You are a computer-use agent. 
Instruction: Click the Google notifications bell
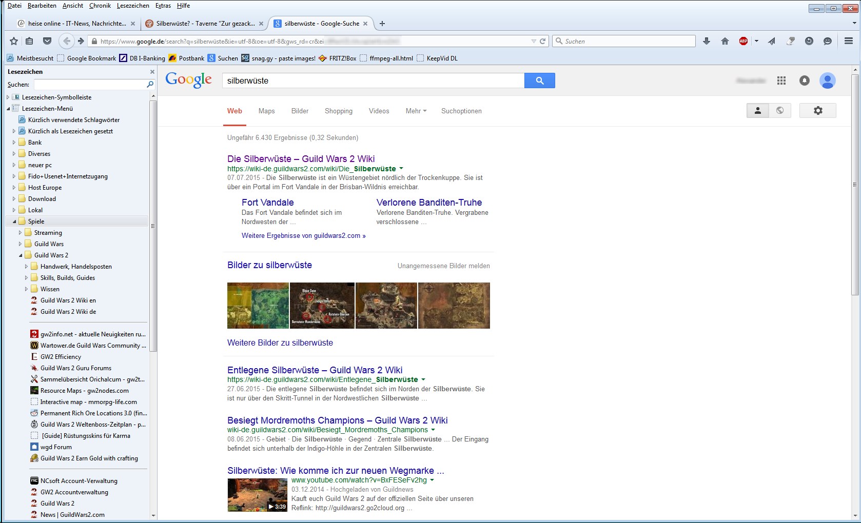tap(804, 81)
